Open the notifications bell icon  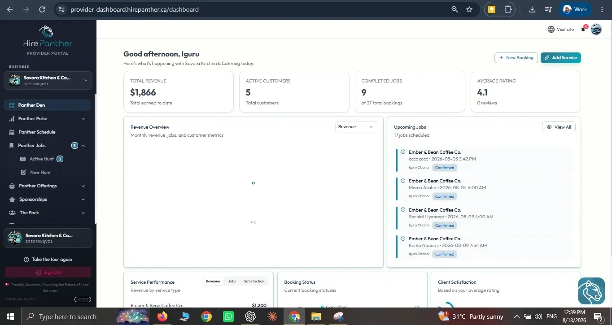coord(583,29)
